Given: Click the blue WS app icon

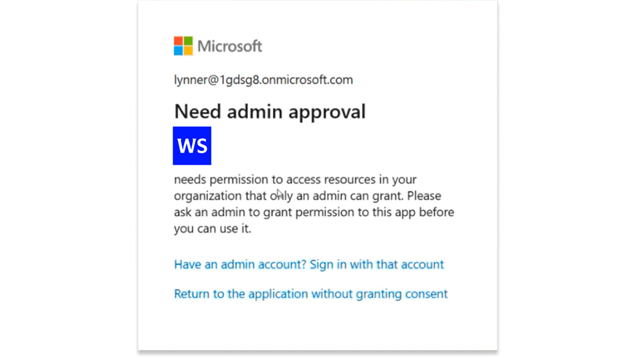Looking at the screenshot, I should tap(192, 146).
